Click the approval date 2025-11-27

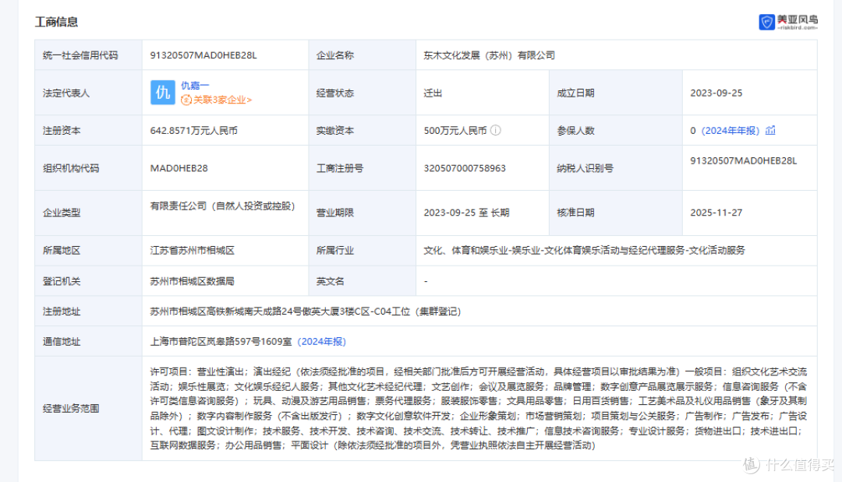point(716,213)
